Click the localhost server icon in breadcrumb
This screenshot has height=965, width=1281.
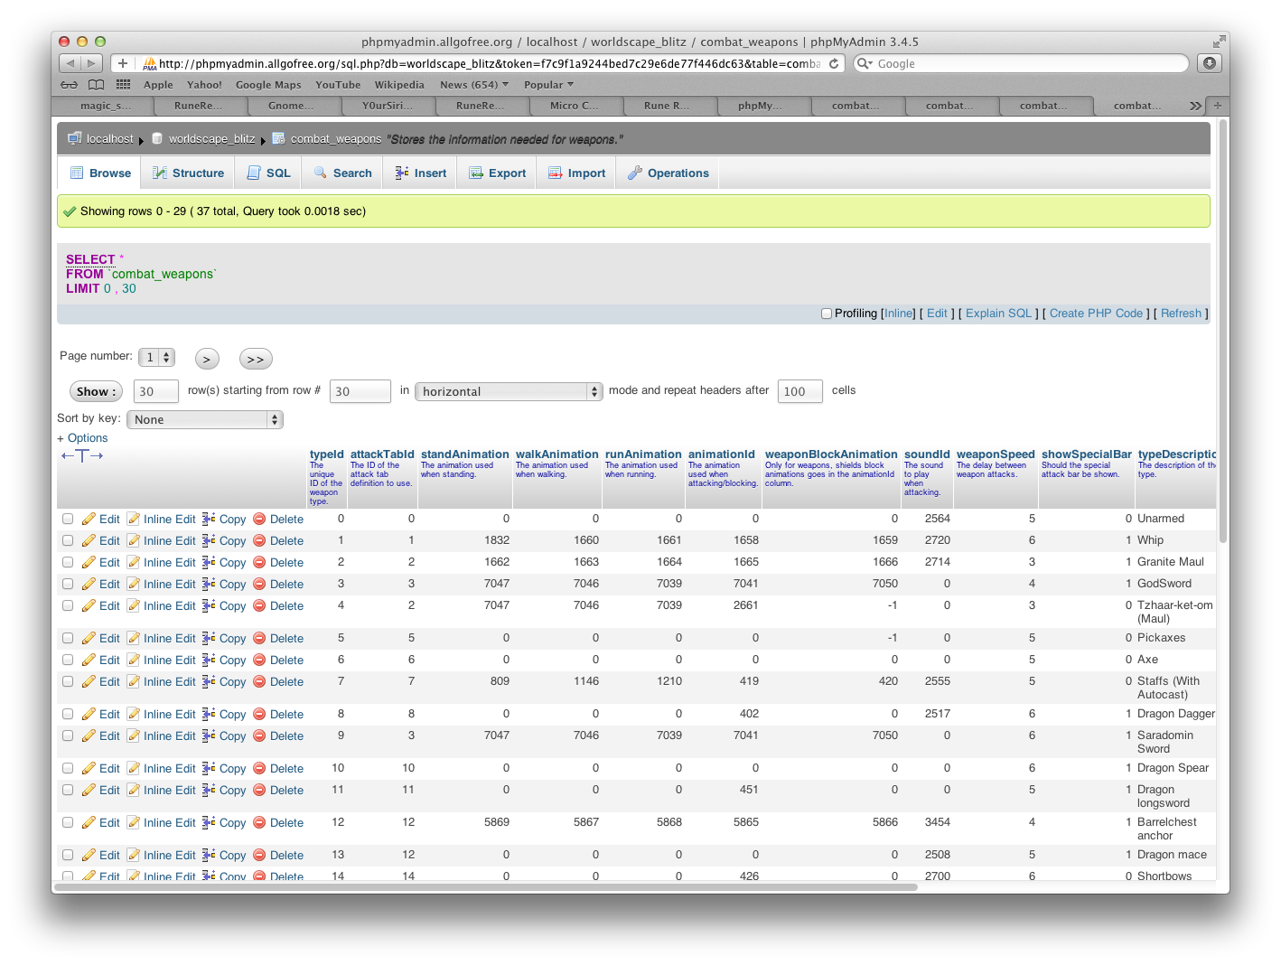pyautogui.click(x=75, y=138)
